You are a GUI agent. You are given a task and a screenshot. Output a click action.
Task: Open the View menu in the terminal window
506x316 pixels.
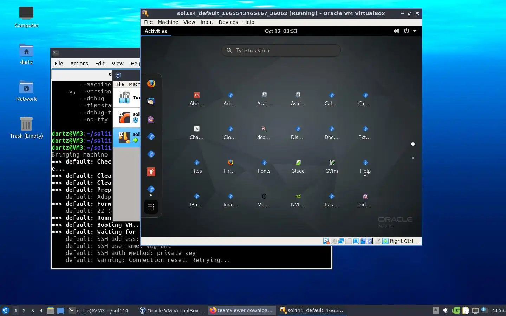click(x=117, y=64)
